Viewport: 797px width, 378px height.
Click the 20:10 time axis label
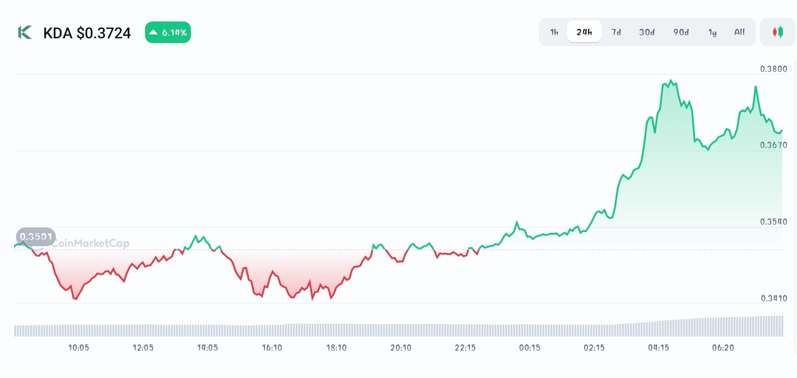401,348
